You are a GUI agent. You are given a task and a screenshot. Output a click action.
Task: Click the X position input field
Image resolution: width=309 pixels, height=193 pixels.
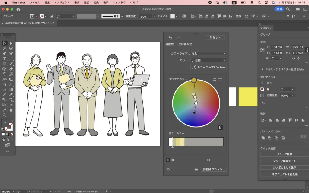[277, 47]
